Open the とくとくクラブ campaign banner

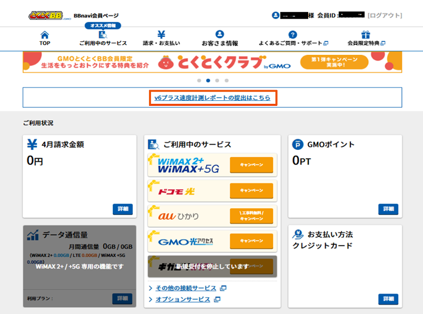coord(212,62)
